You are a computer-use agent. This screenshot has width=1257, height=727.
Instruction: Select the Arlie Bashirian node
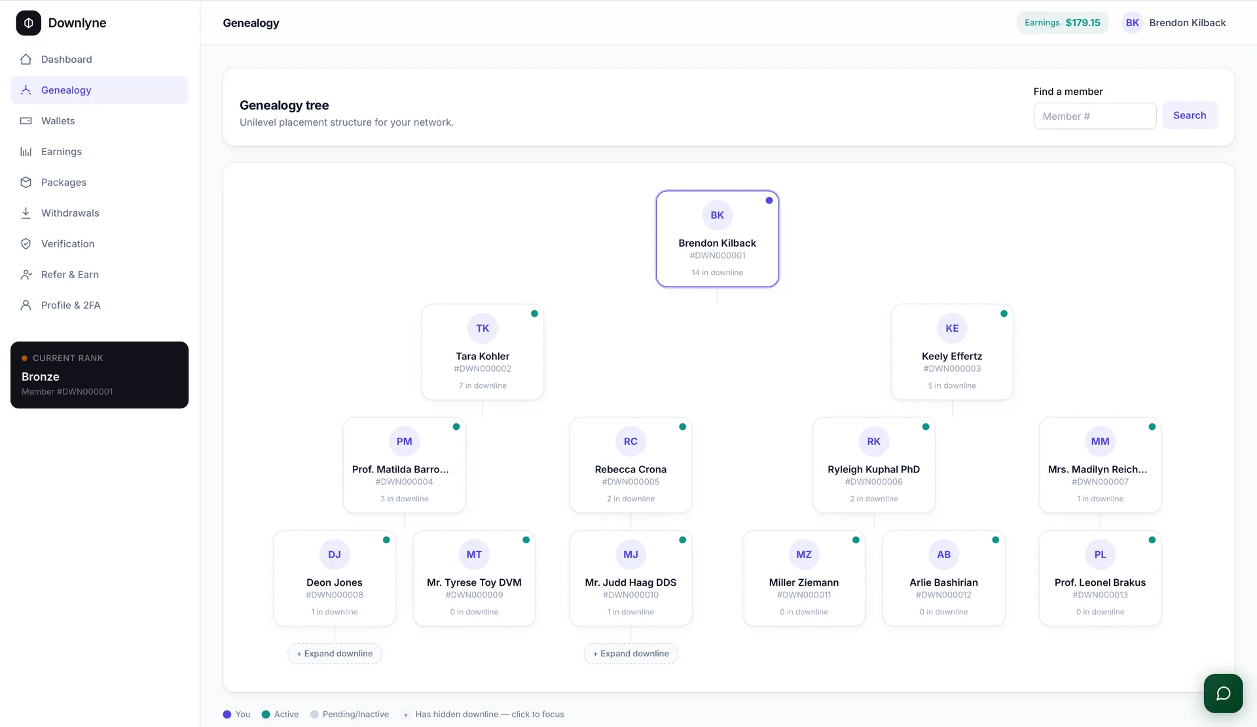(x=943, y=578)
